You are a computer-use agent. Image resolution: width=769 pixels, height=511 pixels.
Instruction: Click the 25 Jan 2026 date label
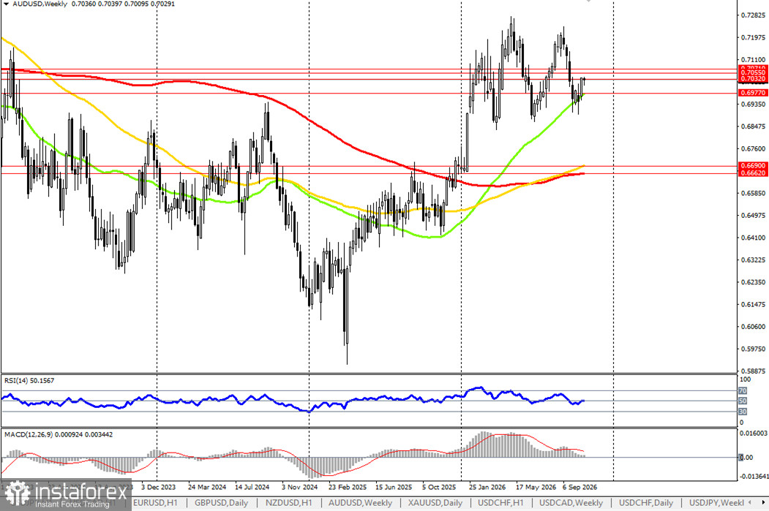[x=487, y=488]
